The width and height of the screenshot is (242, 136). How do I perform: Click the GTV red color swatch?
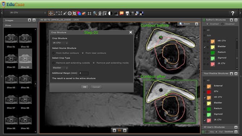(x=209, y=92)
